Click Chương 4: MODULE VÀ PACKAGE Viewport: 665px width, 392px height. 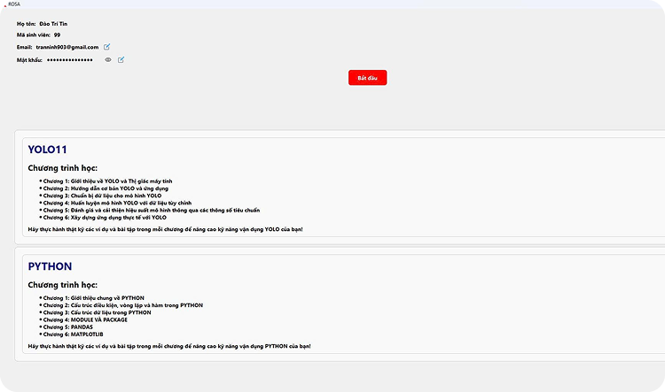point(85,319)
